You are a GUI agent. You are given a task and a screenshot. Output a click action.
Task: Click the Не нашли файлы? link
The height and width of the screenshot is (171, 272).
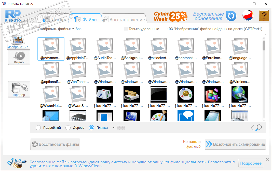[192, 144]
